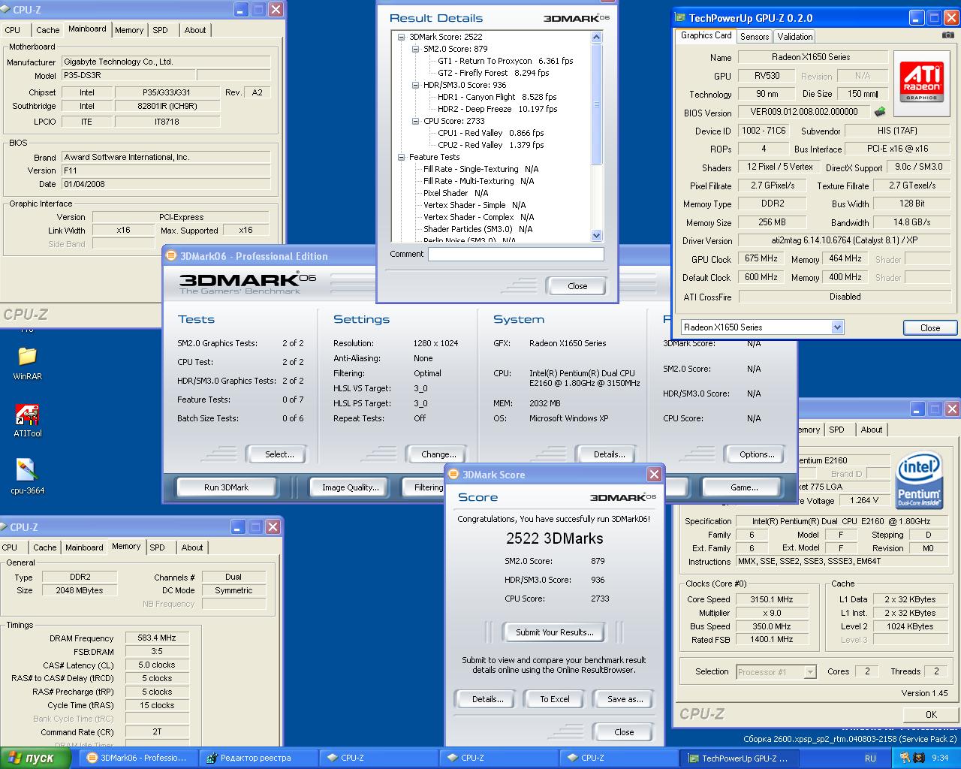Collapse the HDR/SM3.0 Score tree node
This screenshot has height=769, width=961.
(415, 85)
